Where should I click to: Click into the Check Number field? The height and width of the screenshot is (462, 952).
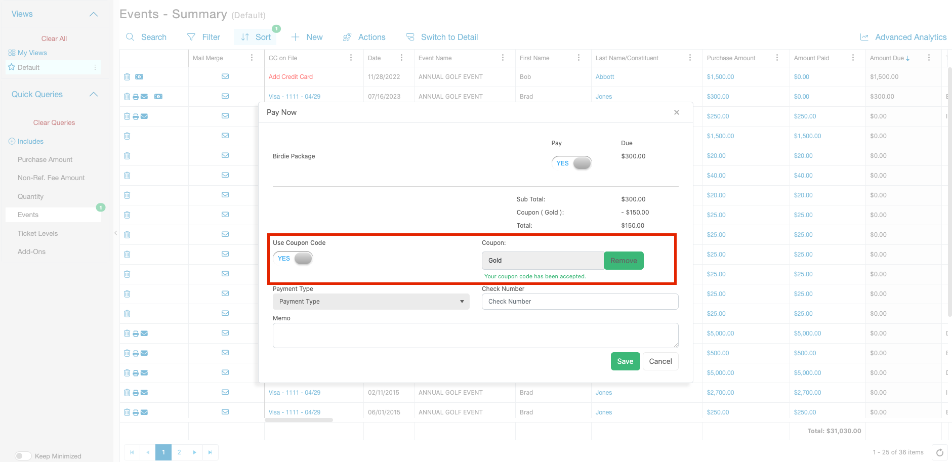pyautogui.click(x=580, y=302)
